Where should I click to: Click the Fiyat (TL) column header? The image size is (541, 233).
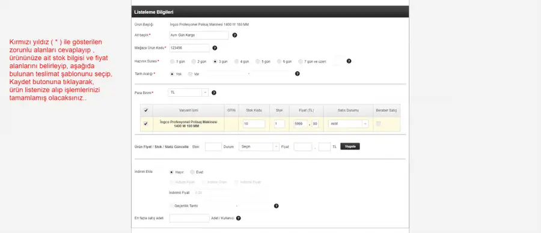[307, 110]
